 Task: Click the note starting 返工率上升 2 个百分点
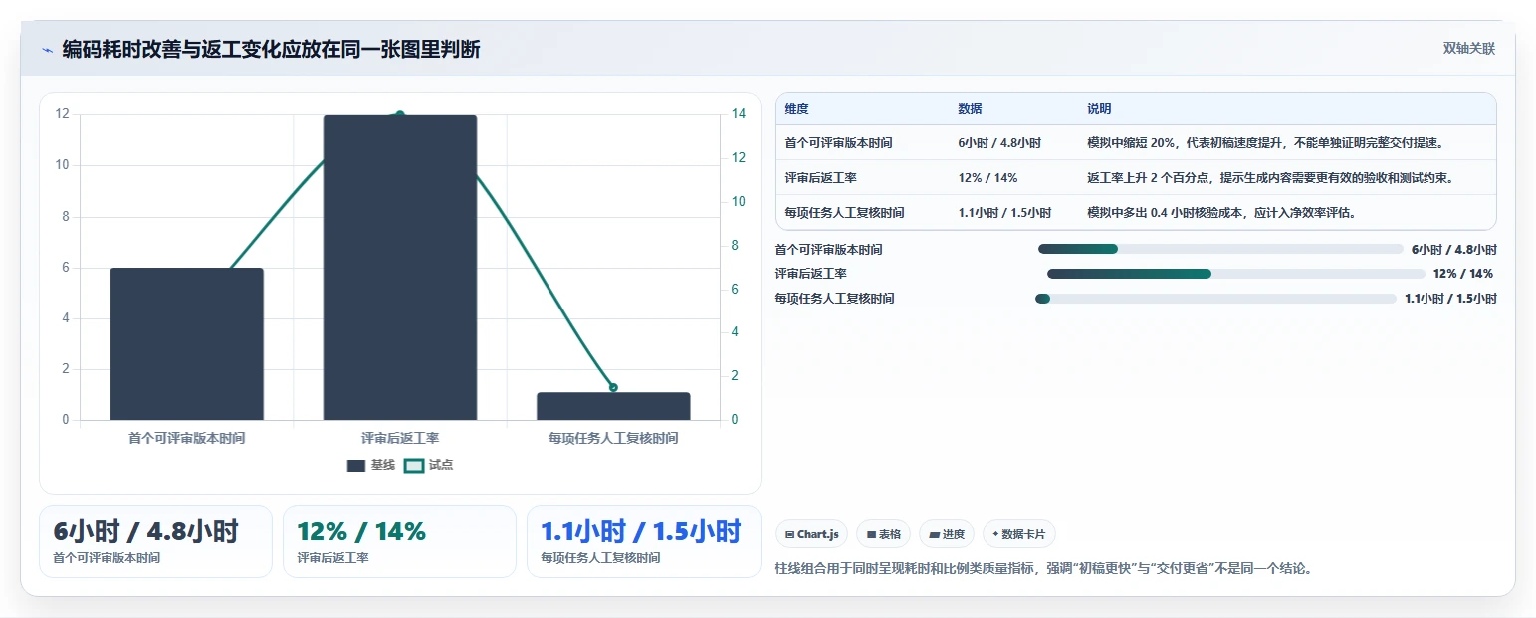coord(1270,178)
